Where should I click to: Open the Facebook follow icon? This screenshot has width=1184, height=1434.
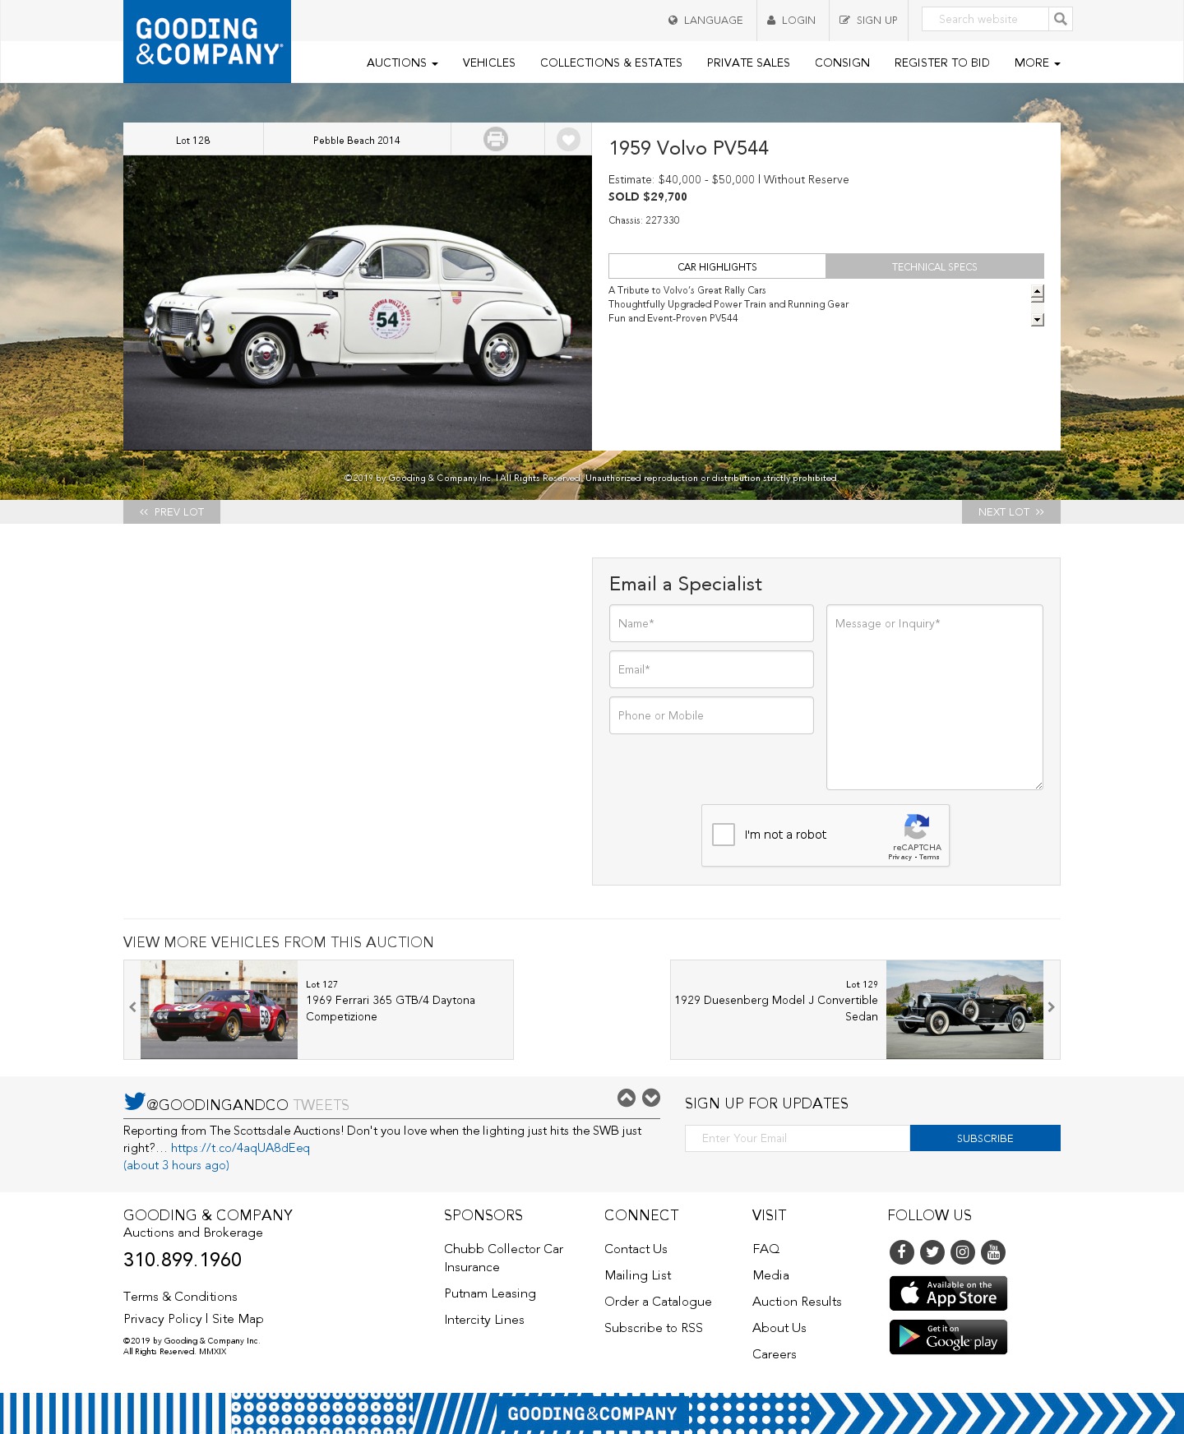(x=902, y=1252)
